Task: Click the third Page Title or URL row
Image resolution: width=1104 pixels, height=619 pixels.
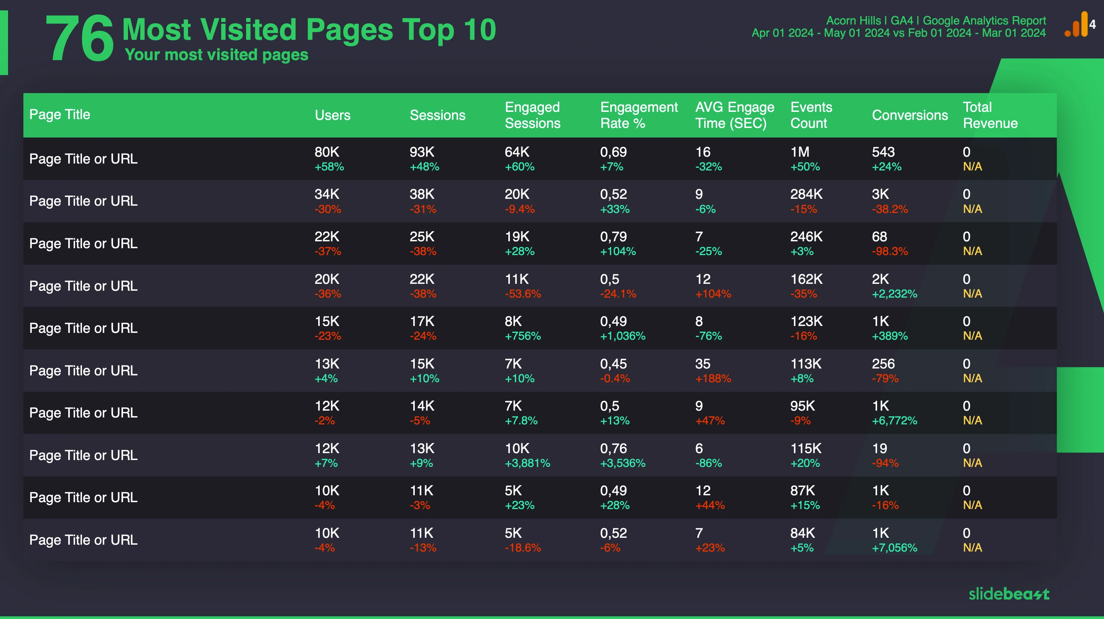Action: click(x=84, y=243)
